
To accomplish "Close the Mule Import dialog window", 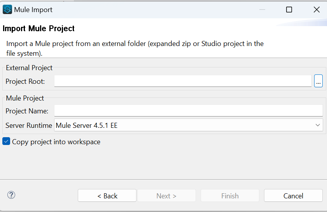I will pos(317,10).
